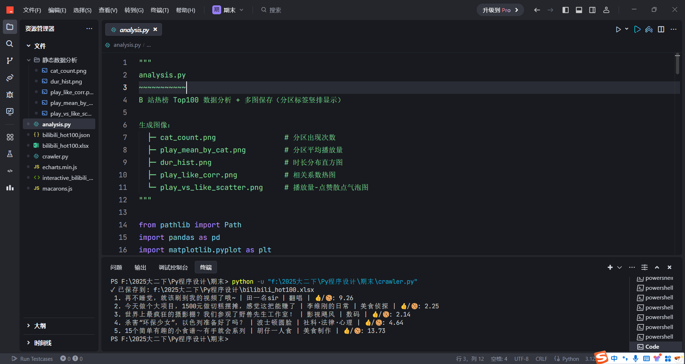This screenshot has height=364, width=685.
Task: Open the 期末 workspace dropdown
Action: [228, 10]
